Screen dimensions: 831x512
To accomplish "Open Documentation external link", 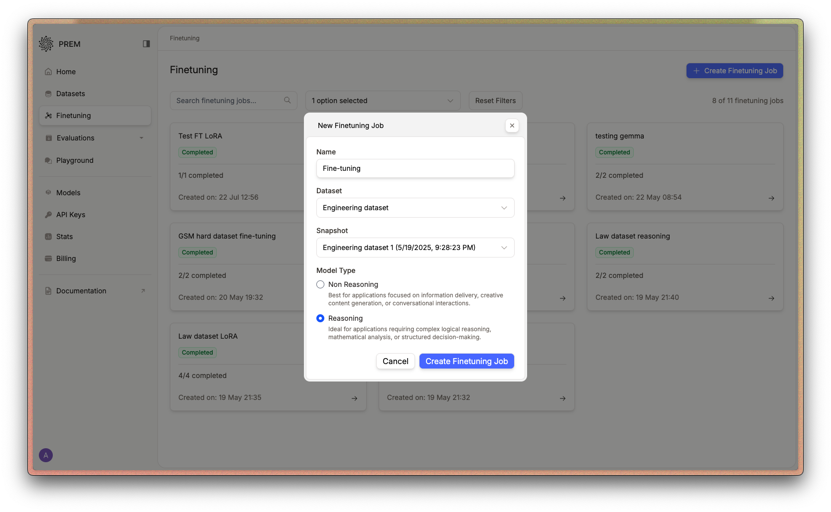I will [95, 291].
